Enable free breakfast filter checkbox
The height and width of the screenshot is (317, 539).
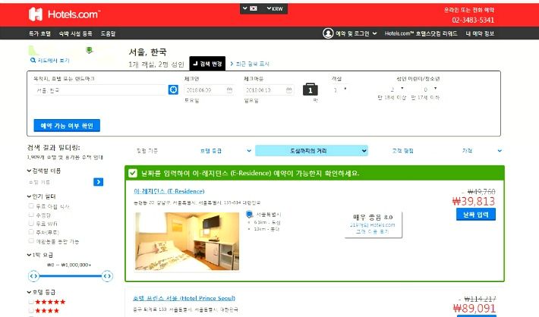pos(31,206)
